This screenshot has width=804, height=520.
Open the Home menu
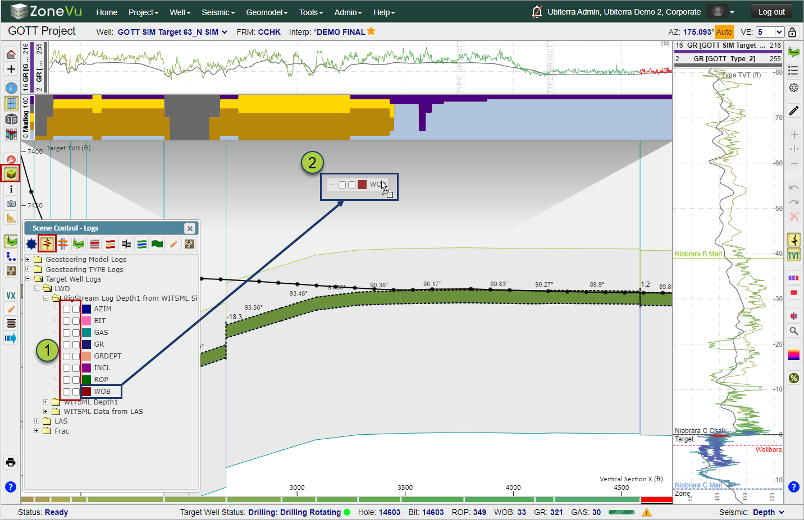[x=107, y=12]
